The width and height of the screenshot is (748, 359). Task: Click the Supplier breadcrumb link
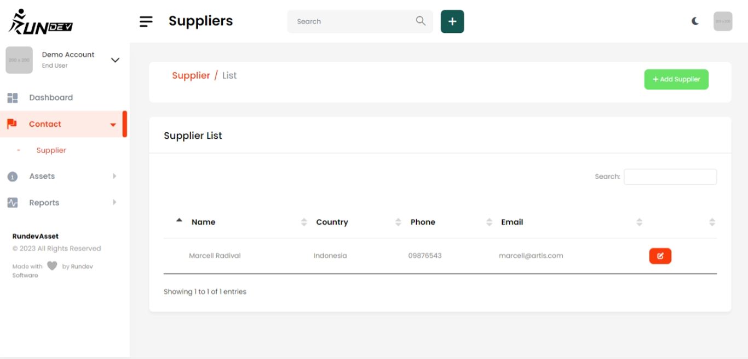pos(191,75)
